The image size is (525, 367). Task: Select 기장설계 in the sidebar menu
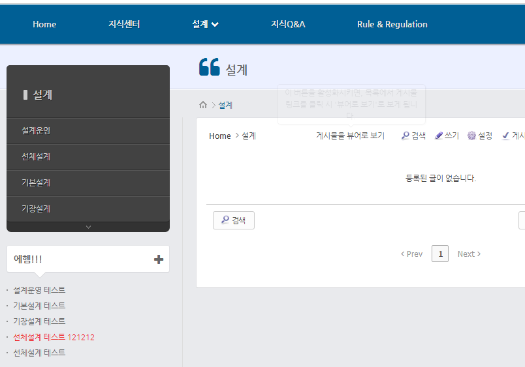tap(36, 209)
